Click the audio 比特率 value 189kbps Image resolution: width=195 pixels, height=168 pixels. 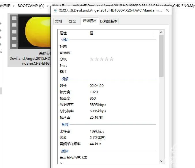[x=97, y=131]
